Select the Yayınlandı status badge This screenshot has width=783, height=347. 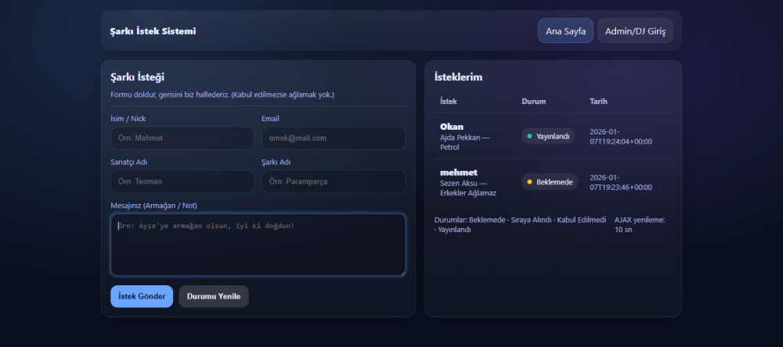tap(548, 136)
